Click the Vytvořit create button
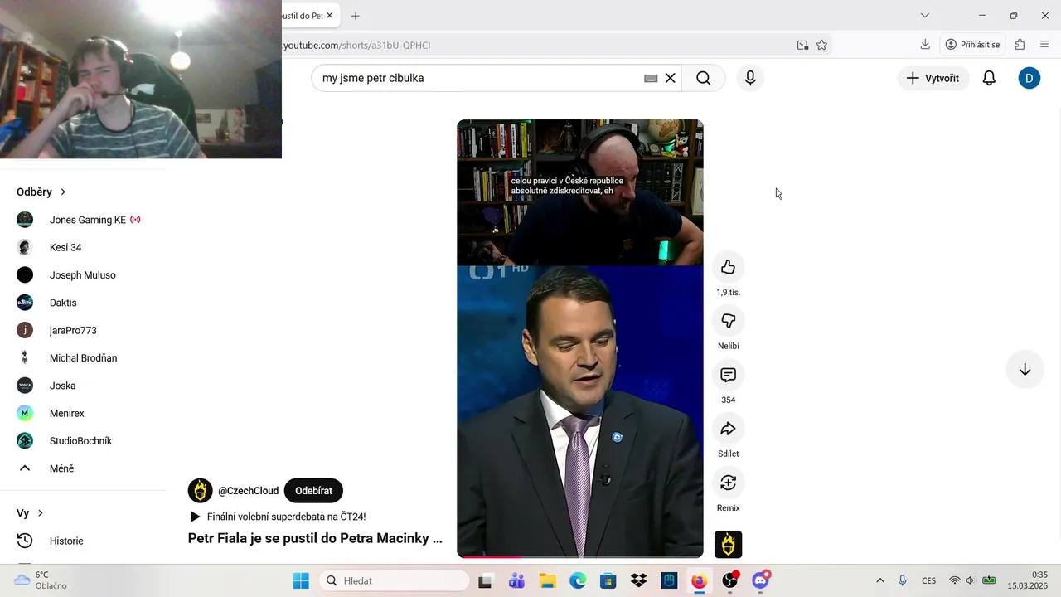The image size is (1061, 597). 933,78
